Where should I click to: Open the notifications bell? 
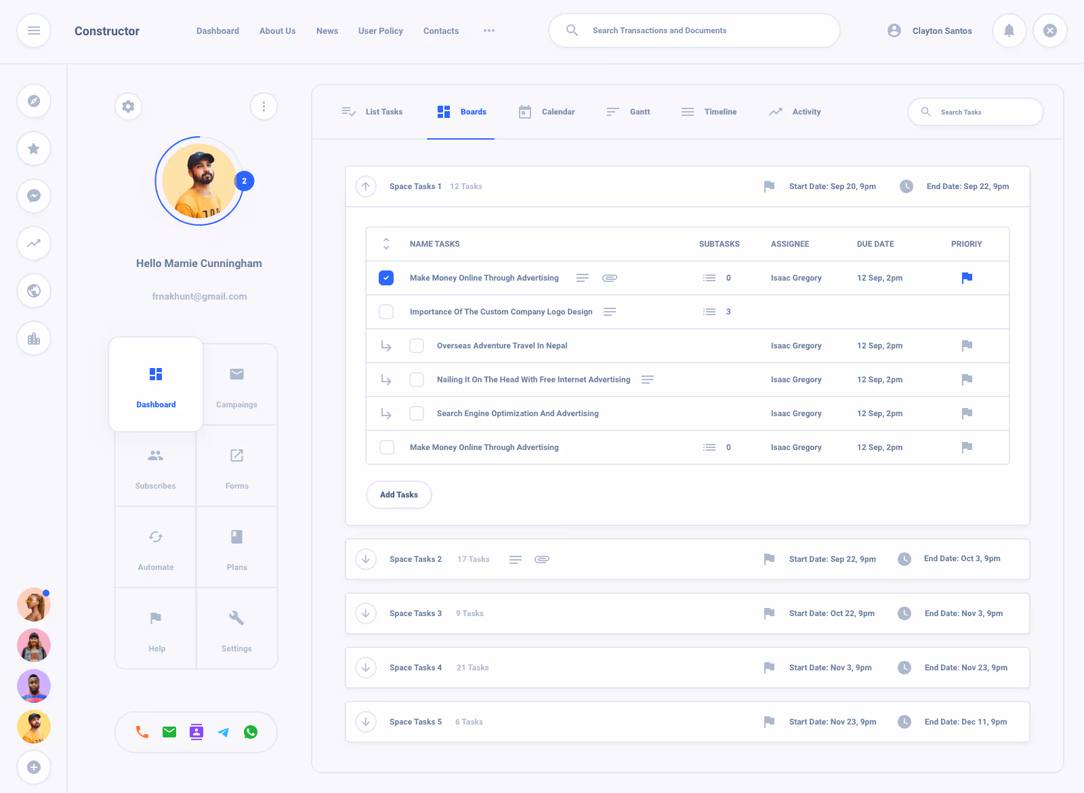(x=1009, y=30)
